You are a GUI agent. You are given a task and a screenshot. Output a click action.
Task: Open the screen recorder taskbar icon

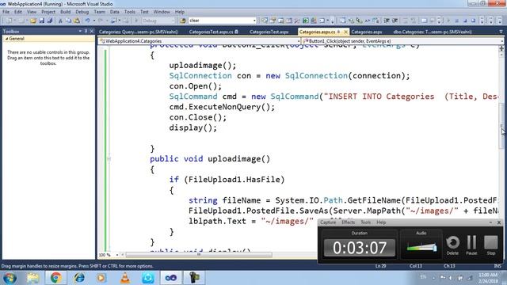(194, 278)
